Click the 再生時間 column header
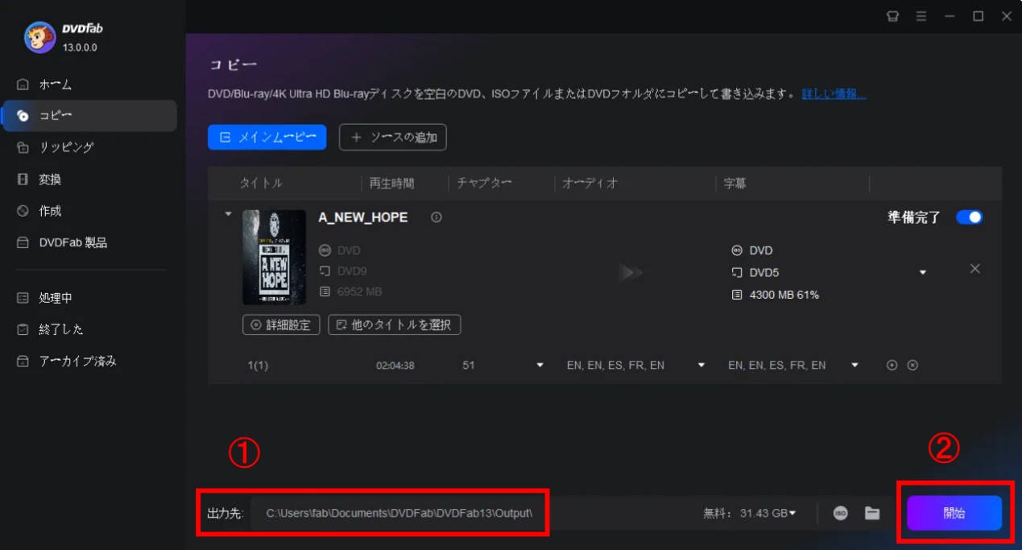This screenshot has height=550, width=1022. click(x=391, y=184)
